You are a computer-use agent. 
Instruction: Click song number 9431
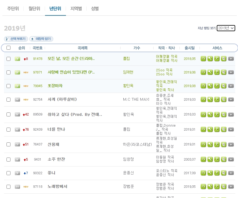38,159
